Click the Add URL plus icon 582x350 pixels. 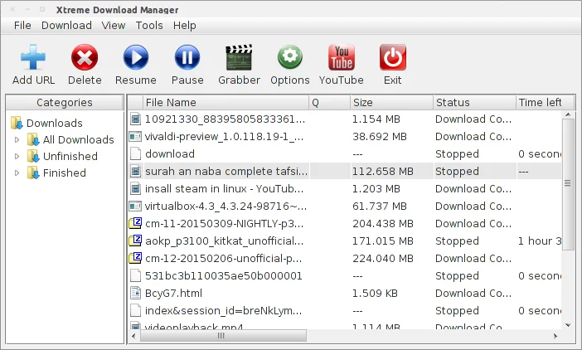tap(33, 57)
